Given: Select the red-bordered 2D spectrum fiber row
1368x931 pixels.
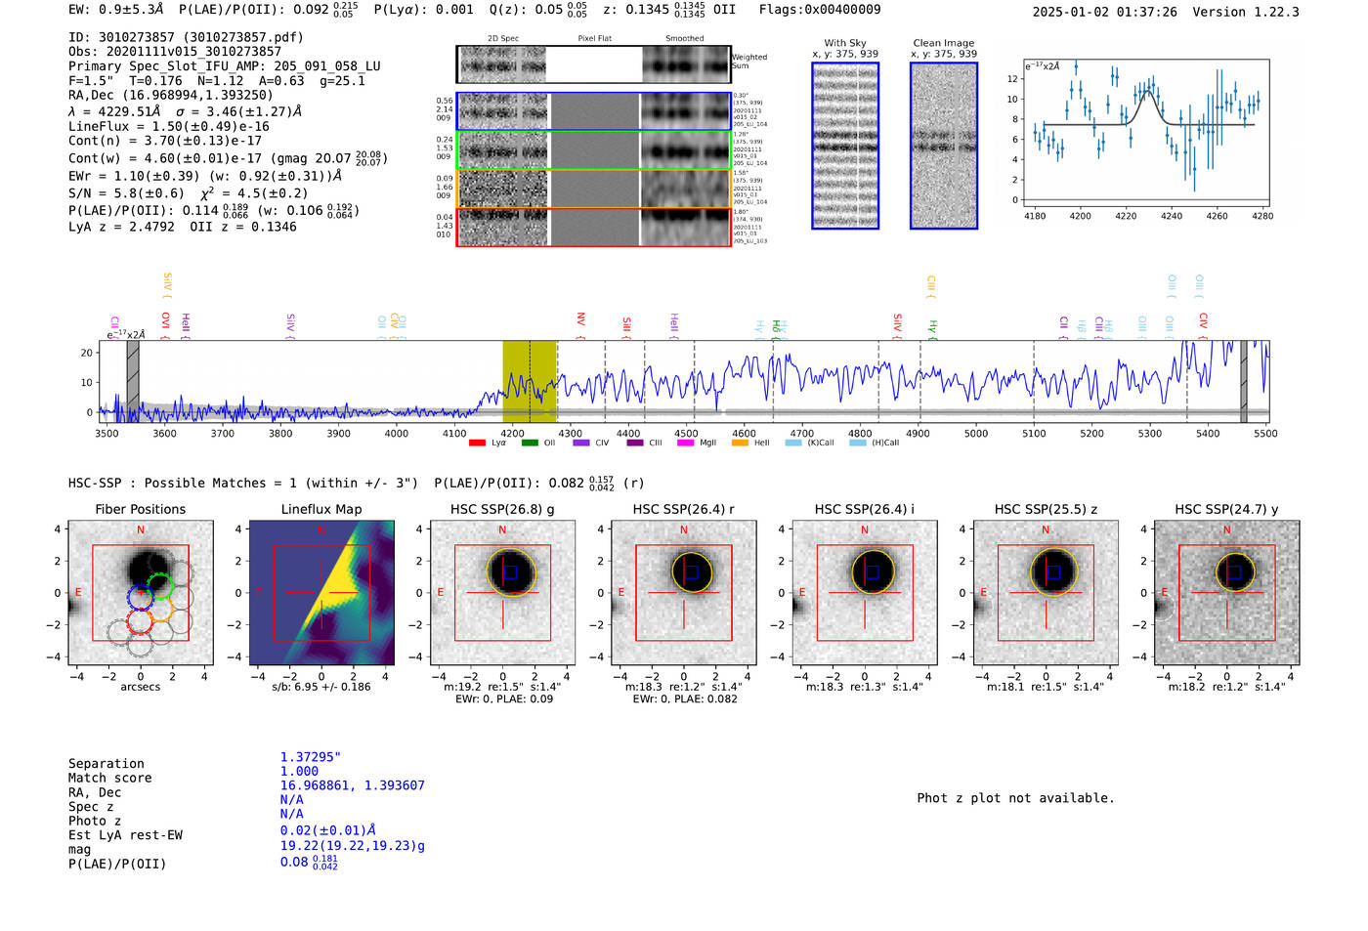Looking at the screenshot, I should coord(593,228).
